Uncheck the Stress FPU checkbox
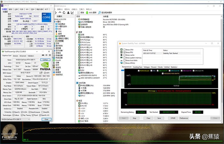224x144 pixels. (124, 52)
